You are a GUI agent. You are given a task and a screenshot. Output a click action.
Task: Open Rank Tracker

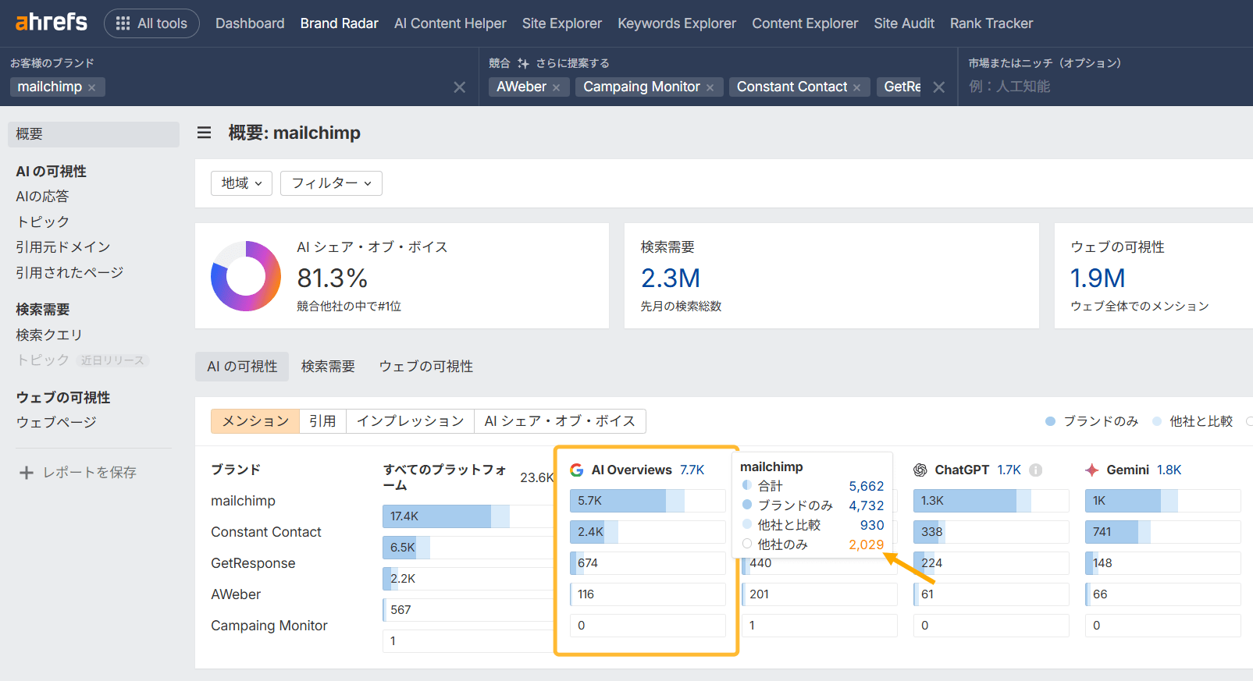pos(991,23)
